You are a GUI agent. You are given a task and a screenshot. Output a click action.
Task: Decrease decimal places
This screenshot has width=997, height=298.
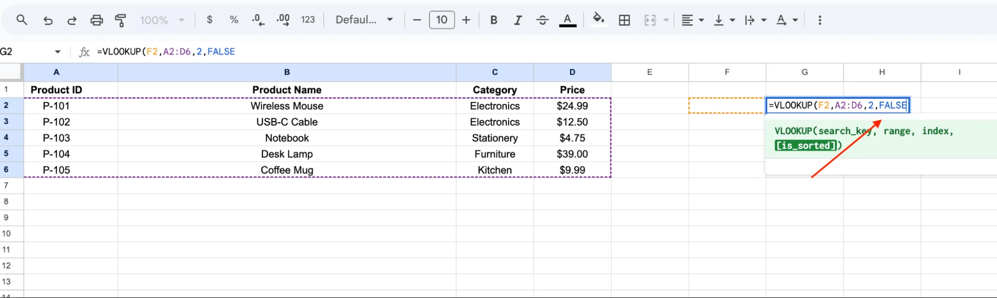tap(258, 20)
